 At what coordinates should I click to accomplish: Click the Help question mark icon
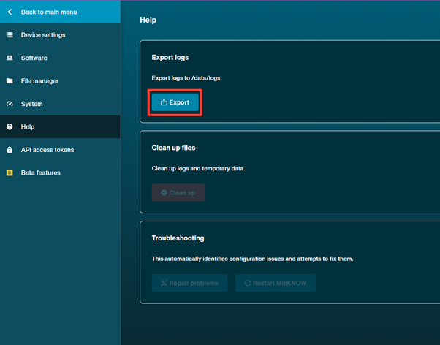[10, 127]
